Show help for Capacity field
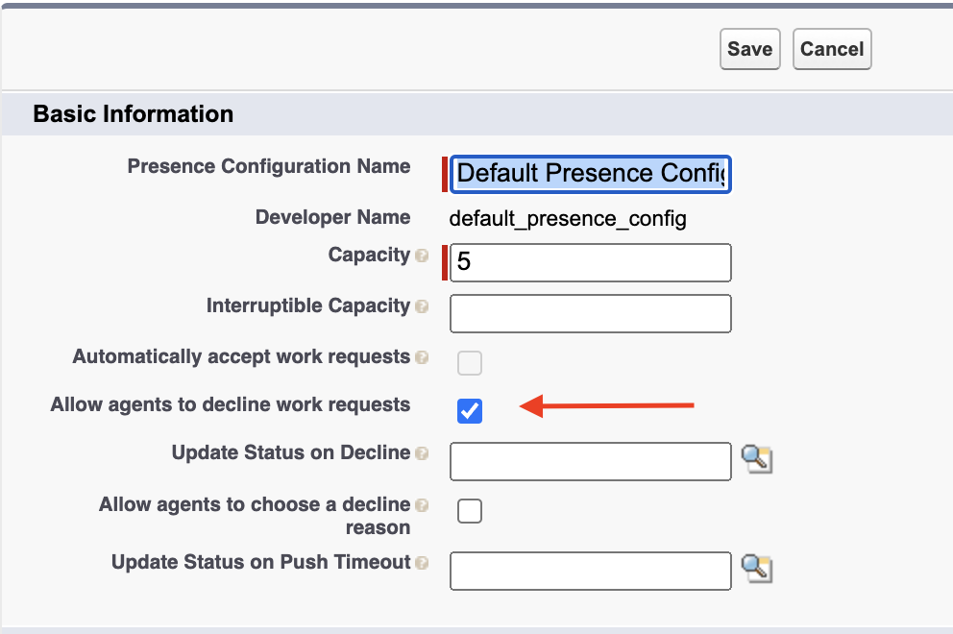Viewport: 953px width, 634px height. click(x=422, y=256)
